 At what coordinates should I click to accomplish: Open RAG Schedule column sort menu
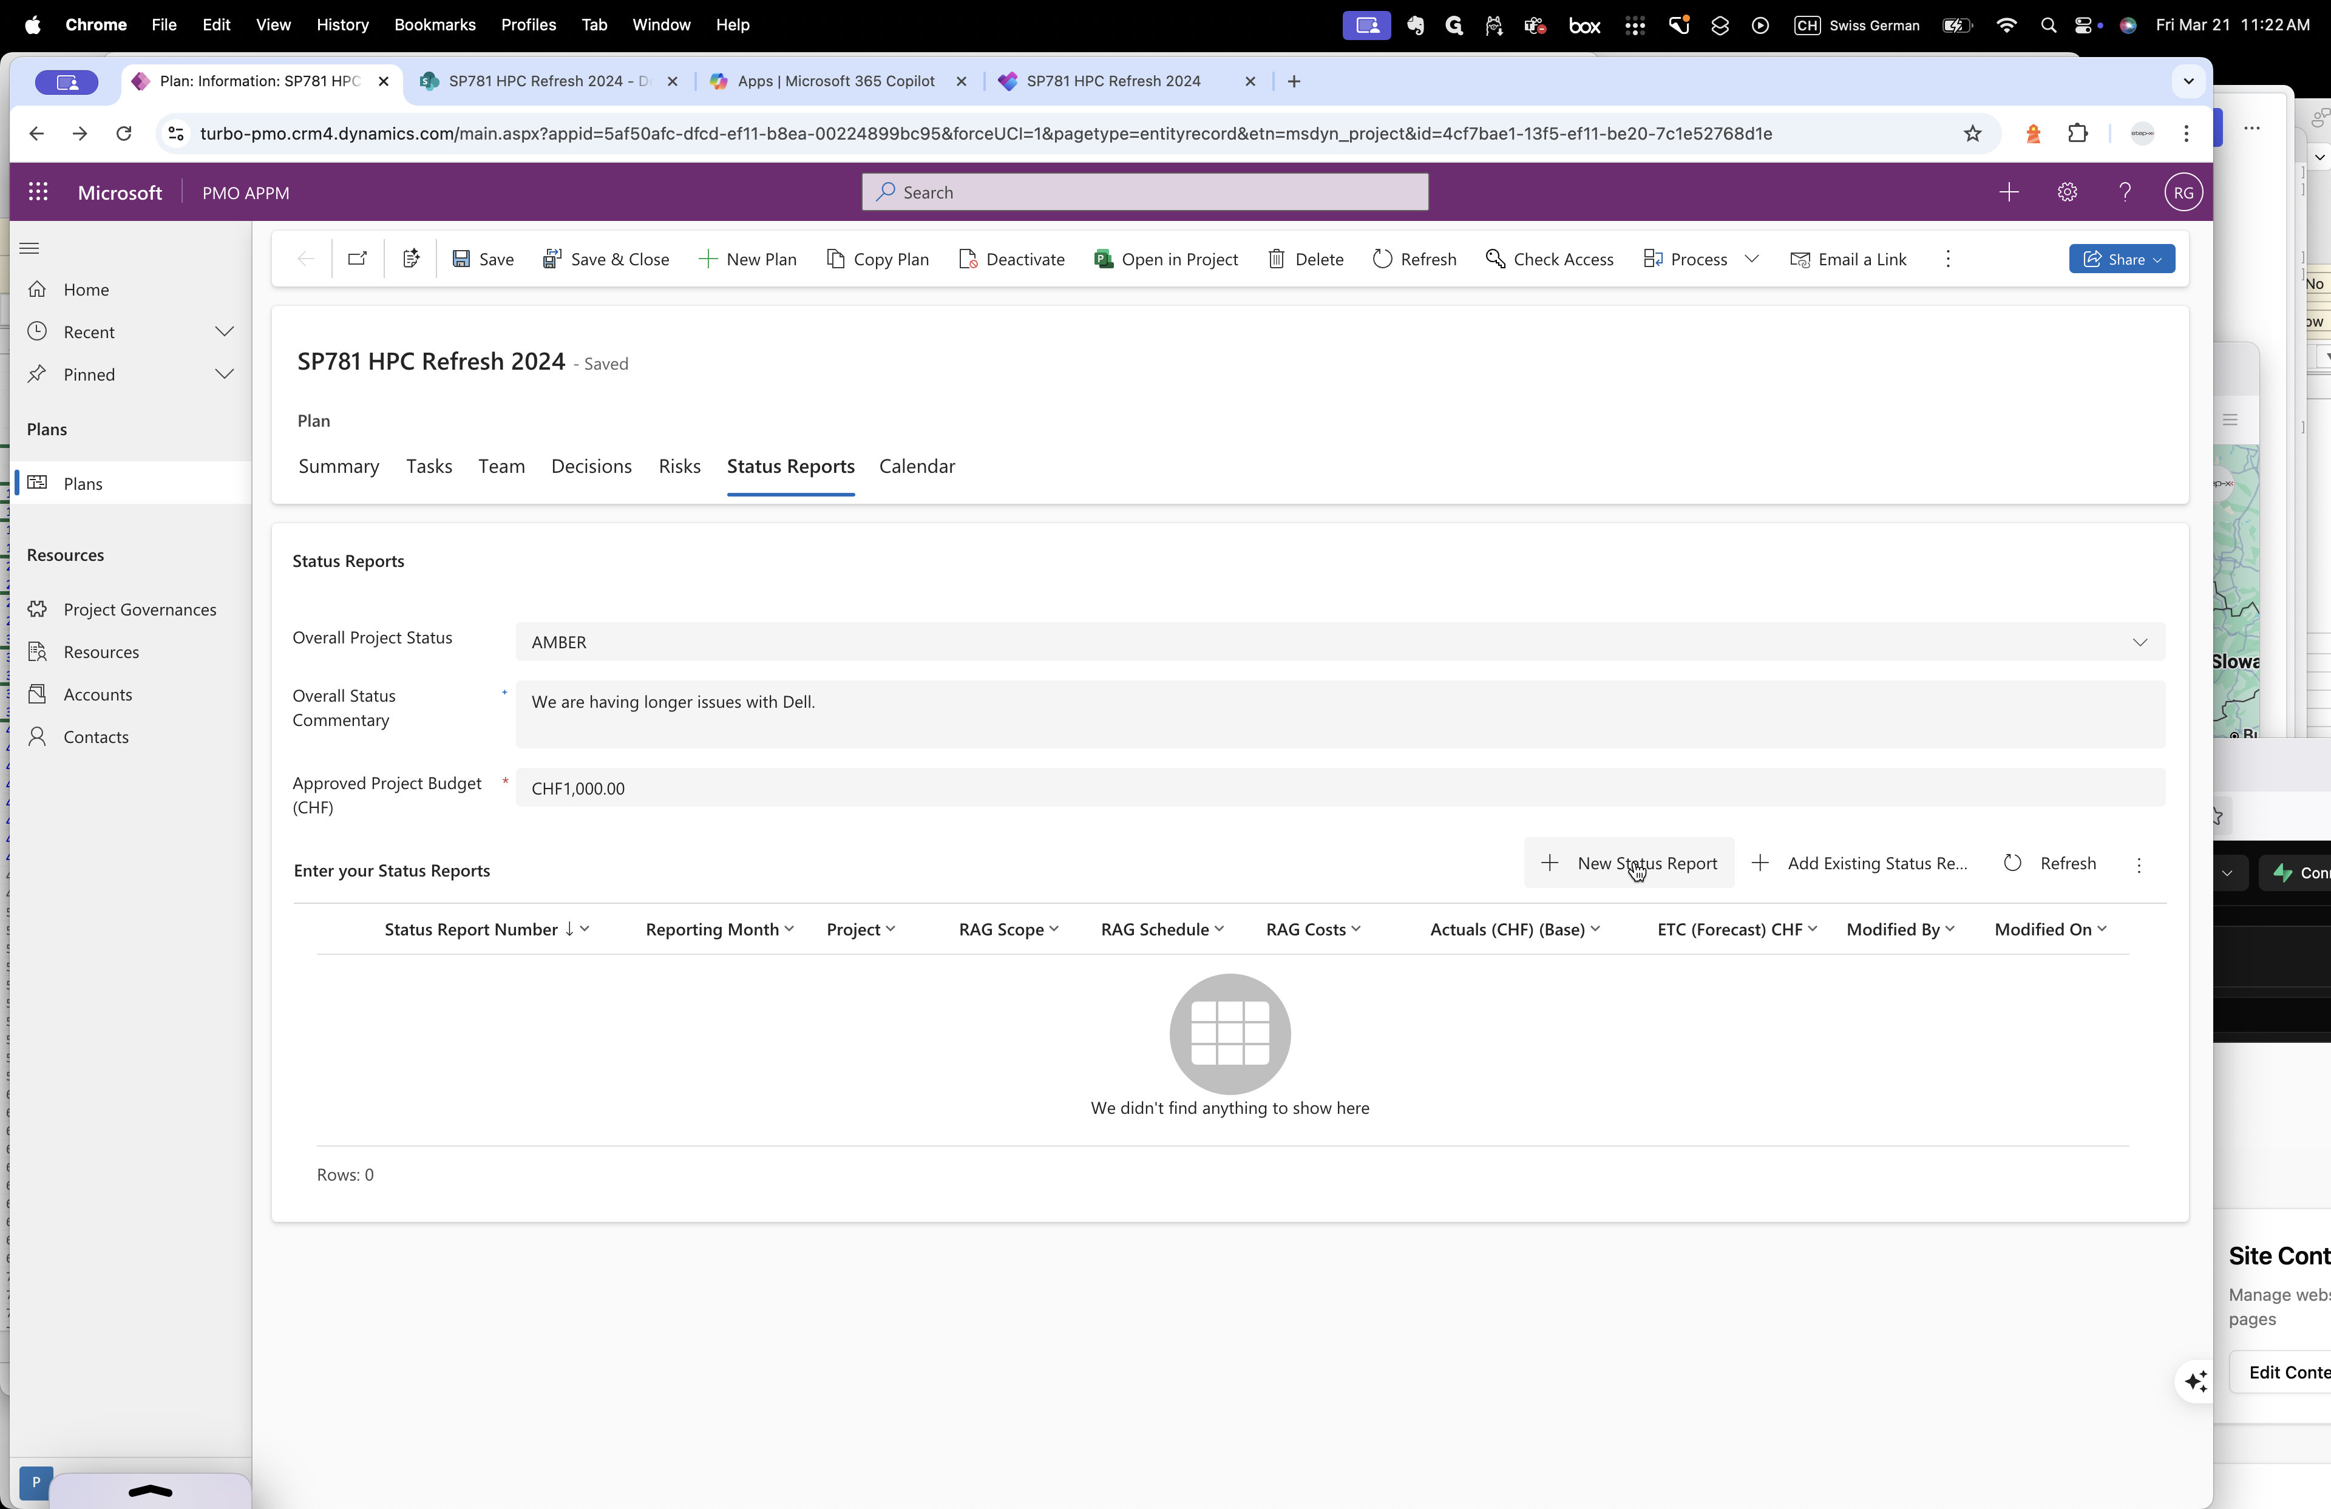click(x=1162, y=929)
